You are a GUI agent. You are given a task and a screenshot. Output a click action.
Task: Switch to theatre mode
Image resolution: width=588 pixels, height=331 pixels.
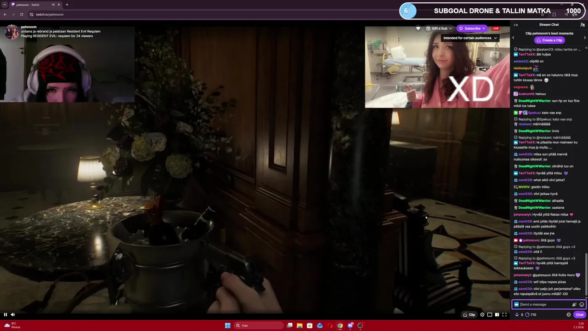(497, 314)
